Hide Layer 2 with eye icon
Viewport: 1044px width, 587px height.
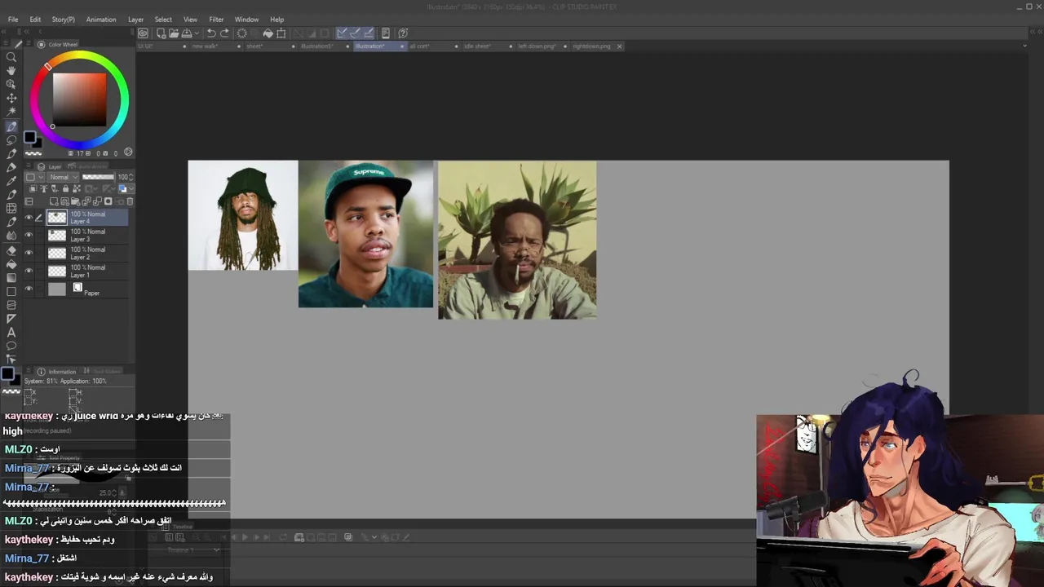point(29,253)
